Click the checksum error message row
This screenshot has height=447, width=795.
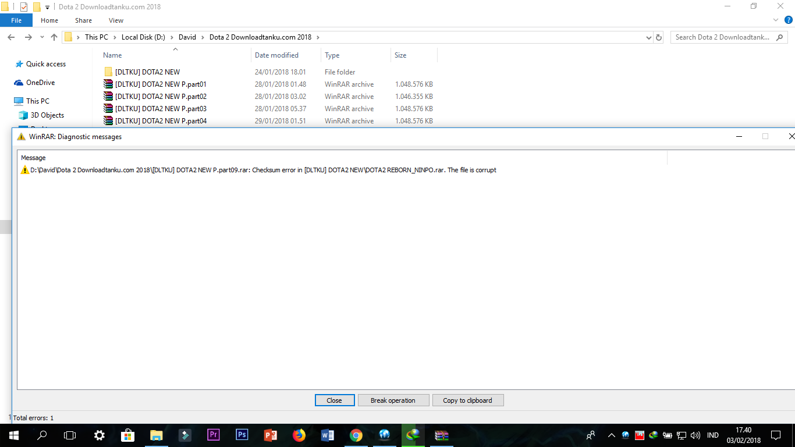coord(258,170)
